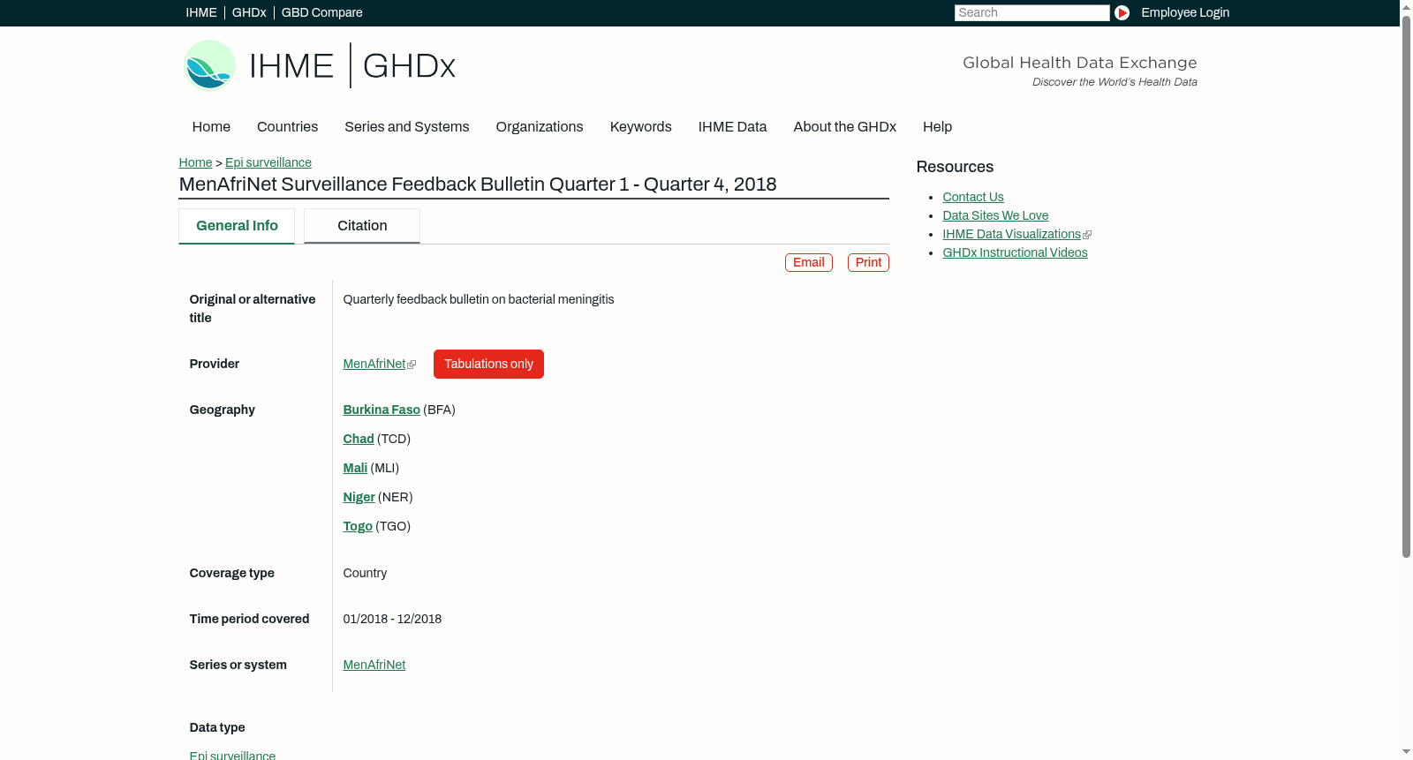Click the external link icon beside IHME Data Visualizations
Viewport: 1413px width, 760px height.
tap(1087, 235)
